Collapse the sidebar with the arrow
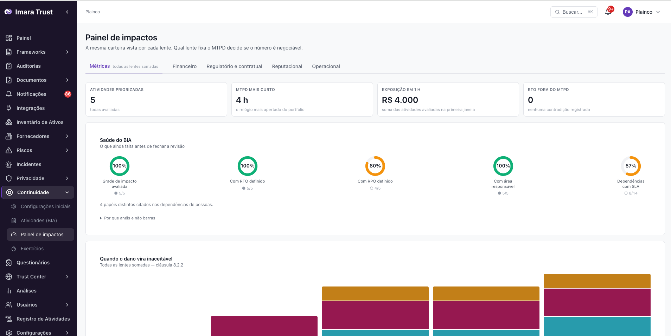 coord(67,12)
